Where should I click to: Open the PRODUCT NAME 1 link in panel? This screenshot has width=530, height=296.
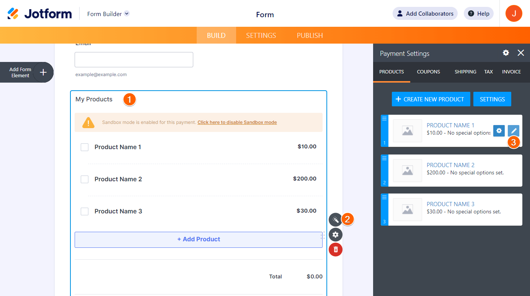click(450, 125)
